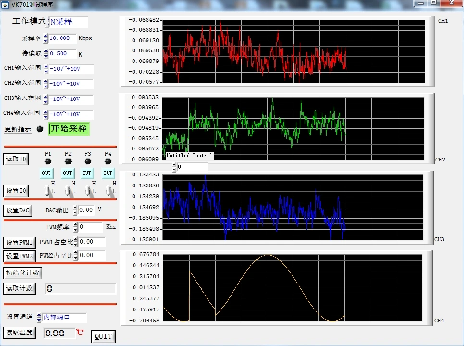The width and height of the screenshot is (464, 346).
Task: Click the 采样率 stepper arrows
Action: [x=46, y=38]
